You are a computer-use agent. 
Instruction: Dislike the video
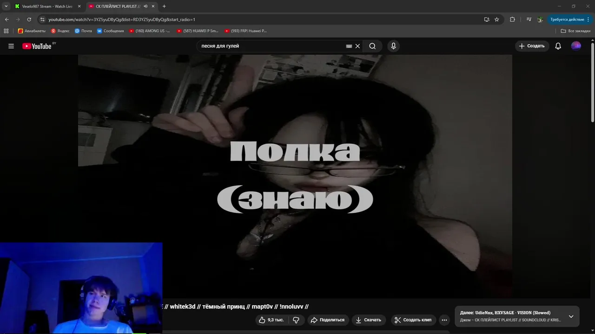(296, 320)
